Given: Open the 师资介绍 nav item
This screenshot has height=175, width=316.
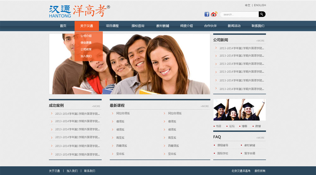Looking at the screenshot, I should (x=186, y=26).
